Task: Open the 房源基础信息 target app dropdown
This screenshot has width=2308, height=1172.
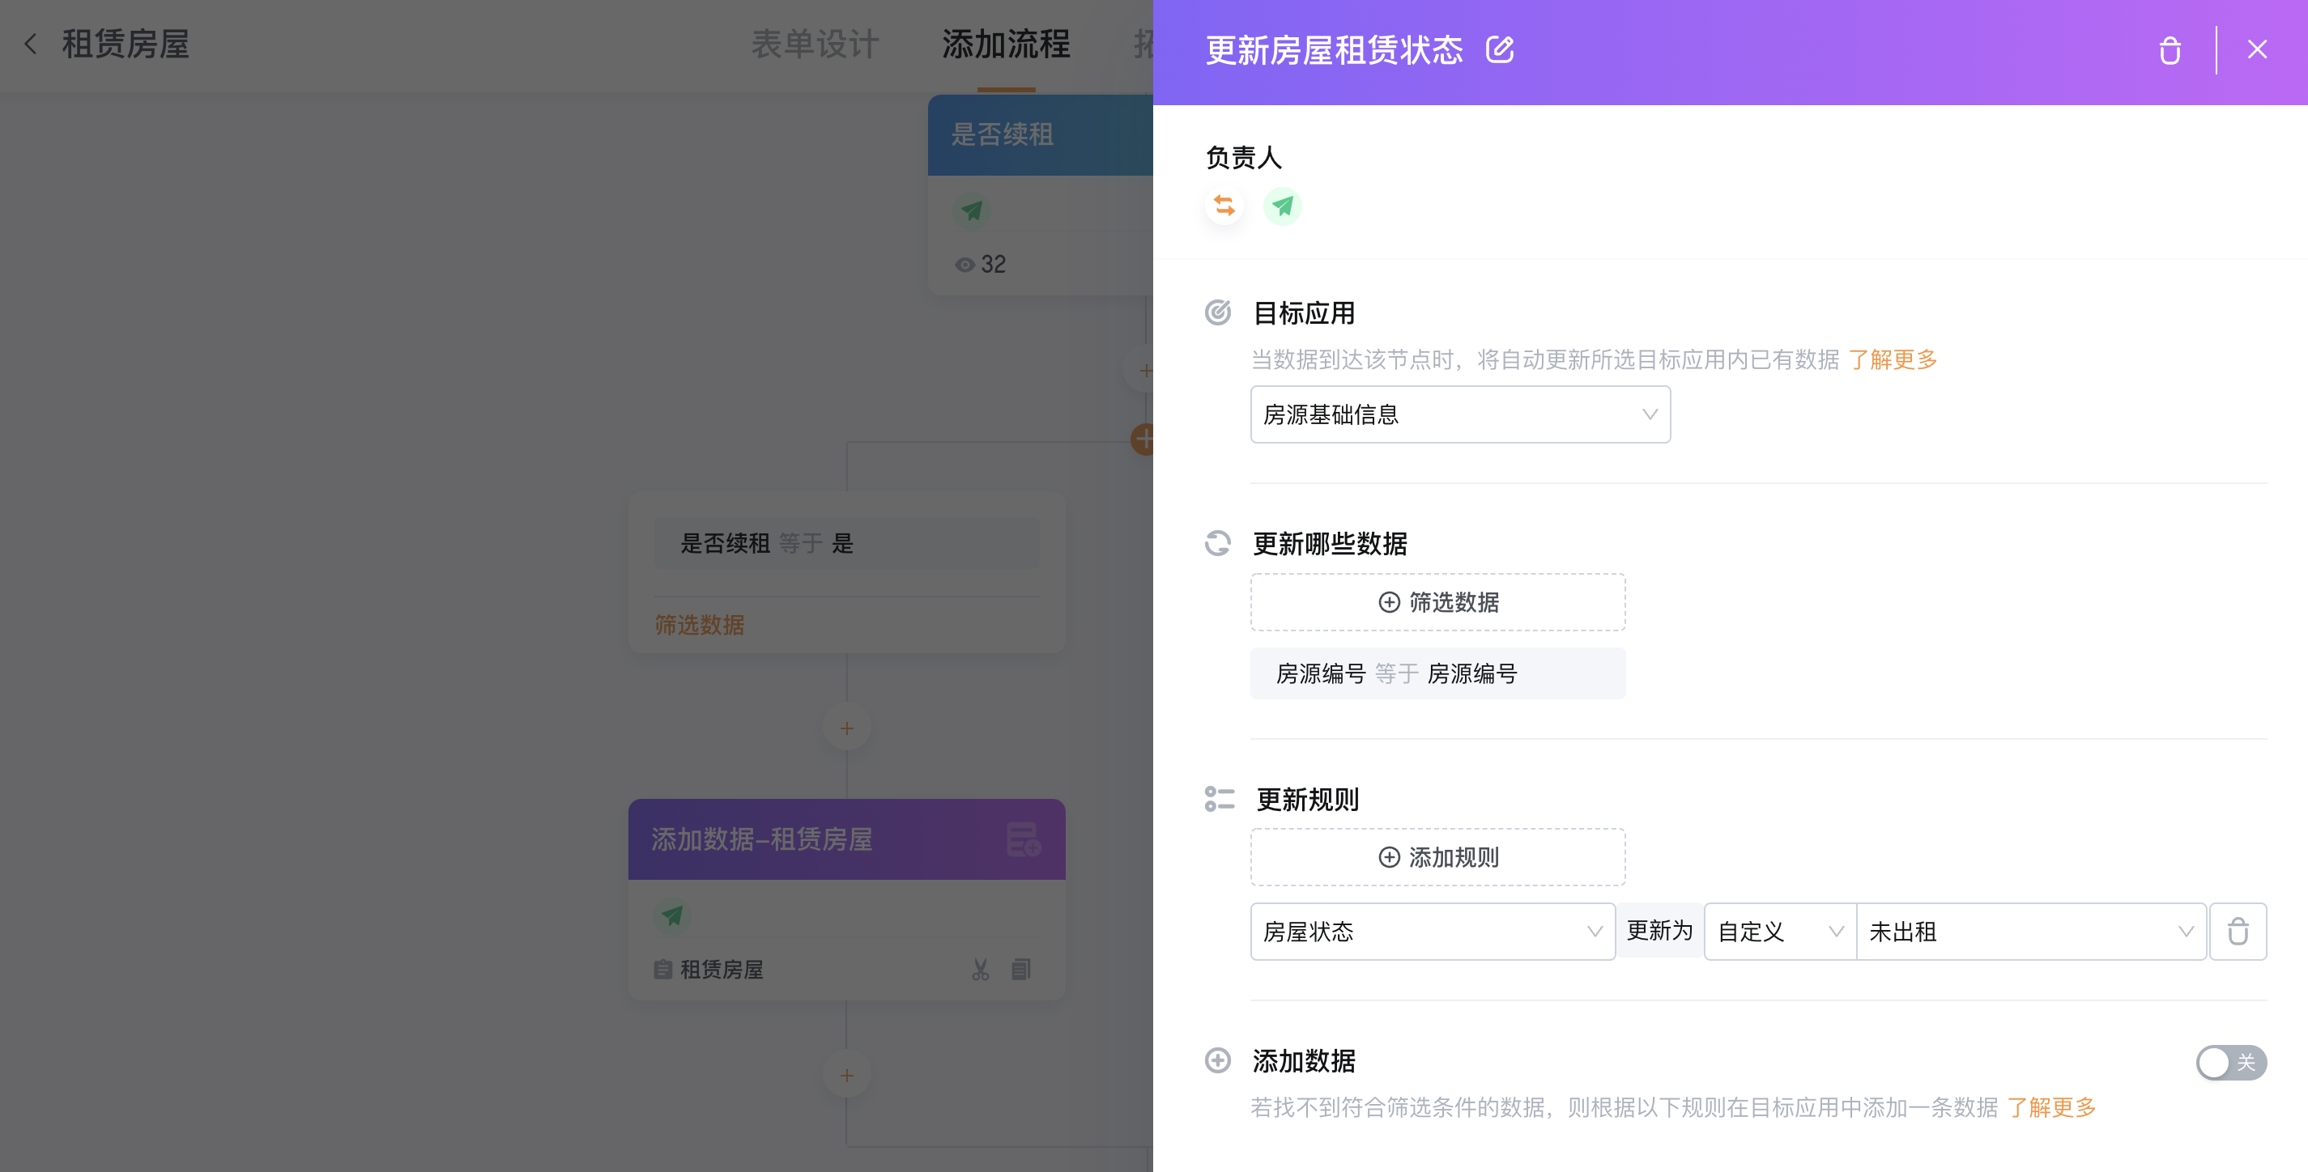Action: 1460,414
